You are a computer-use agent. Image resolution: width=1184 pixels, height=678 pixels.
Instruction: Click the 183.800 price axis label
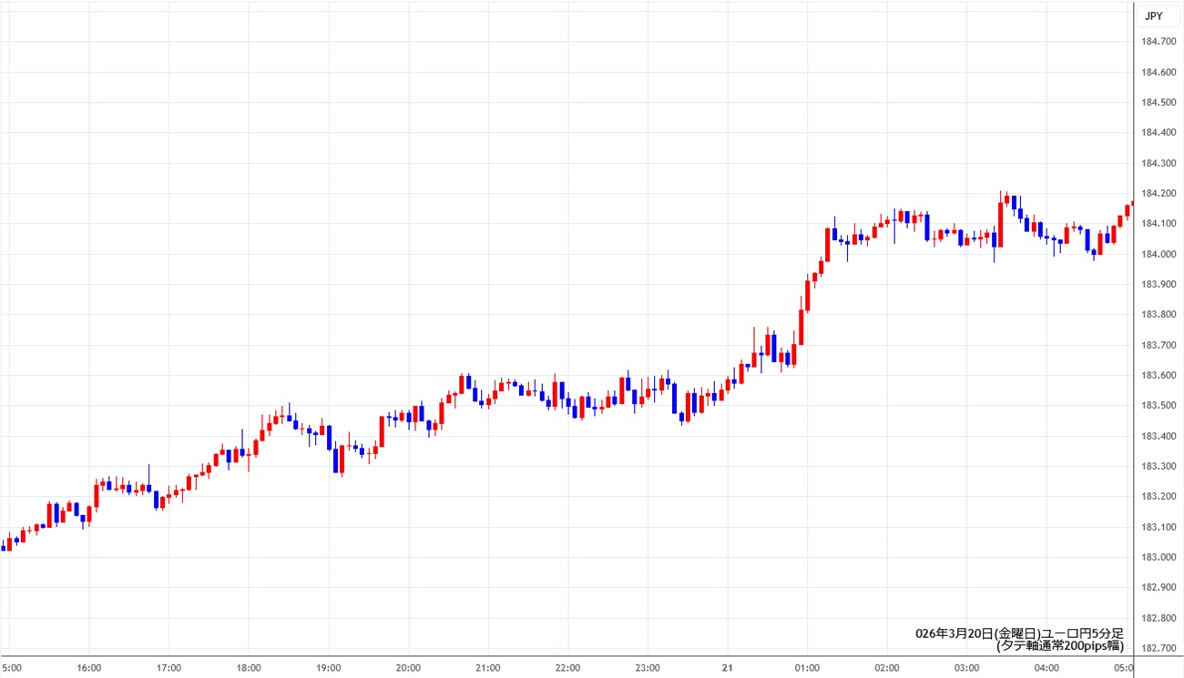[1157, 315]
